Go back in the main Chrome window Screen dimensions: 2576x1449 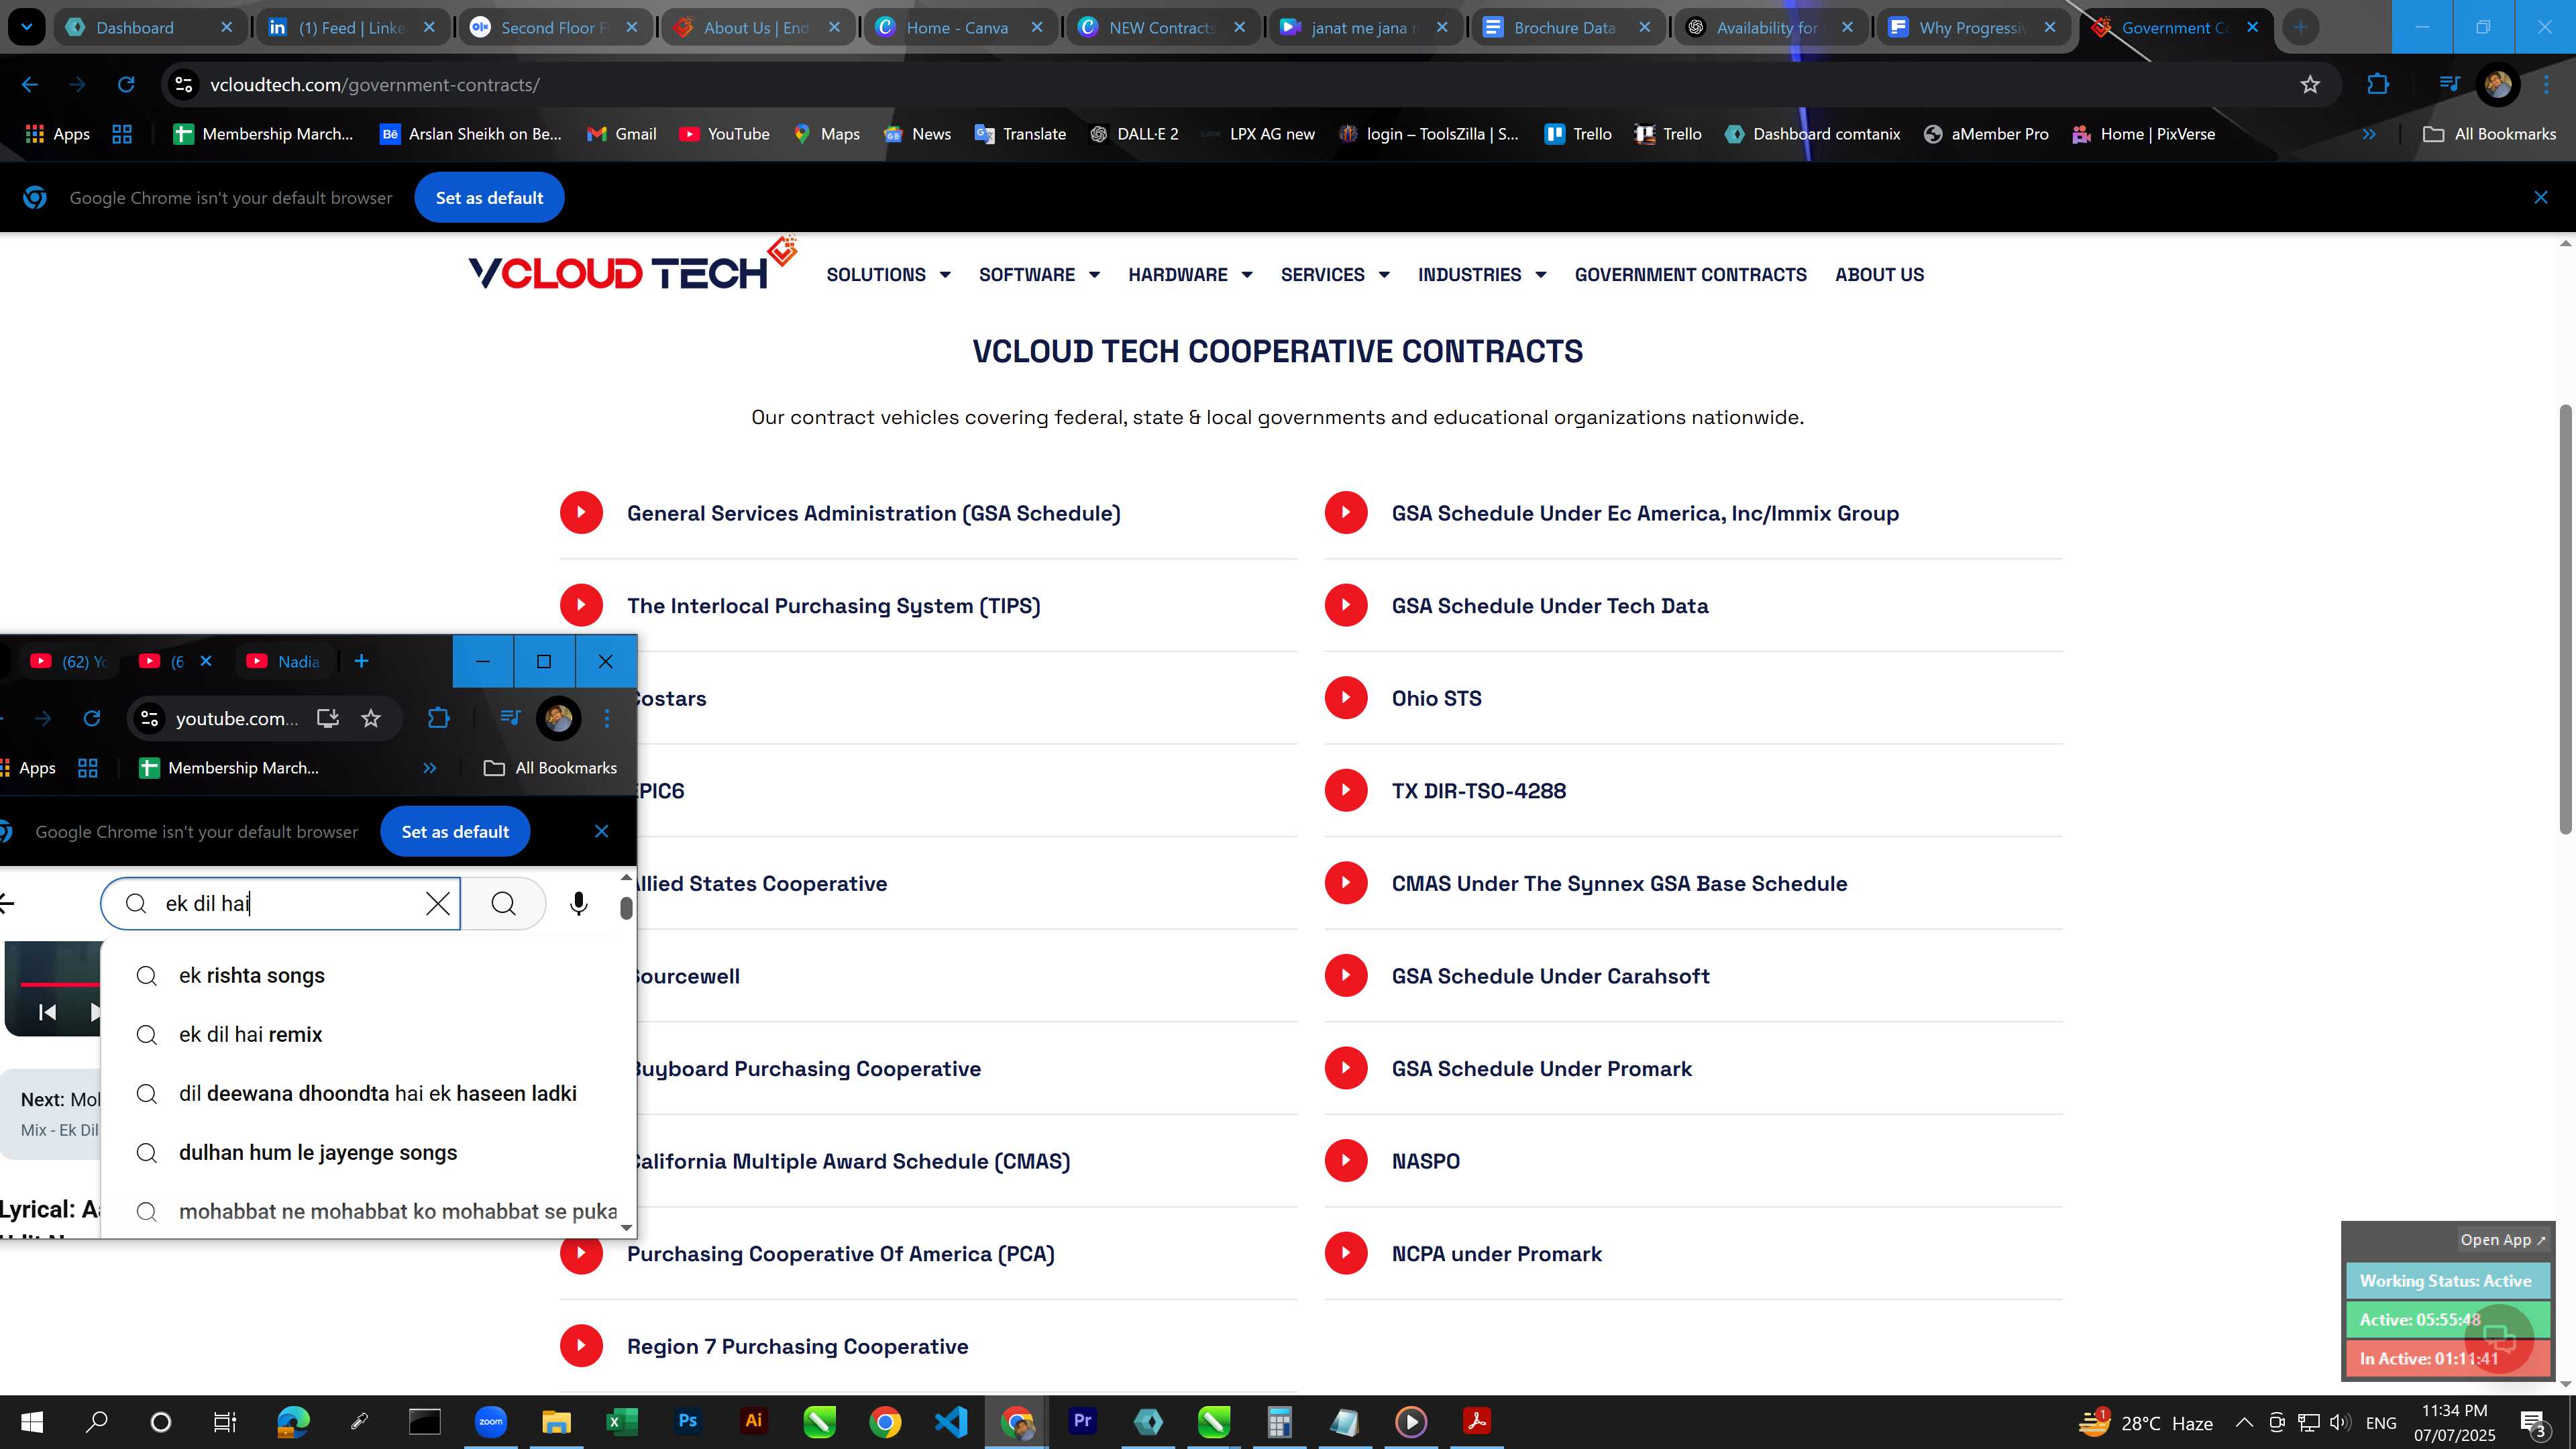coord(30,85)
